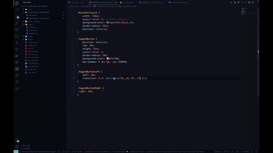This screenshot has height=153, width=273.
Task: Open the Search view in the activity bar
Action: [x=17, y=10]
